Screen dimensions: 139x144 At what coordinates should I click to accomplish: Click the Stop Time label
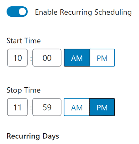[24, 90]
